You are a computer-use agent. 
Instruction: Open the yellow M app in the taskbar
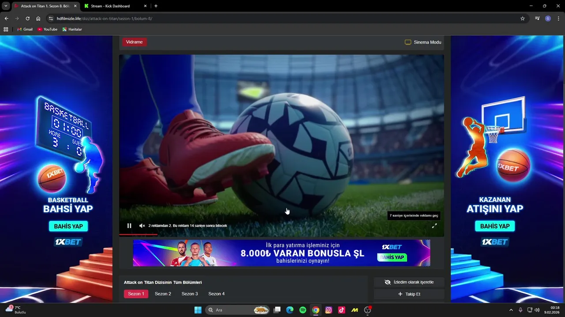click(354, 310)
